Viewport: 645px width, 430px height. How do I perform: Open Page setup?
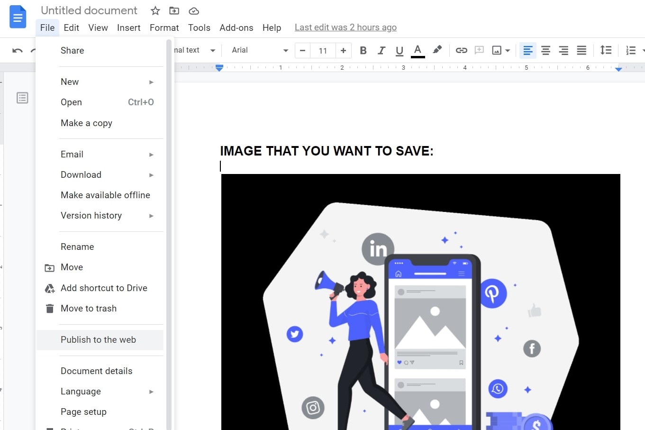coord(100,412)
